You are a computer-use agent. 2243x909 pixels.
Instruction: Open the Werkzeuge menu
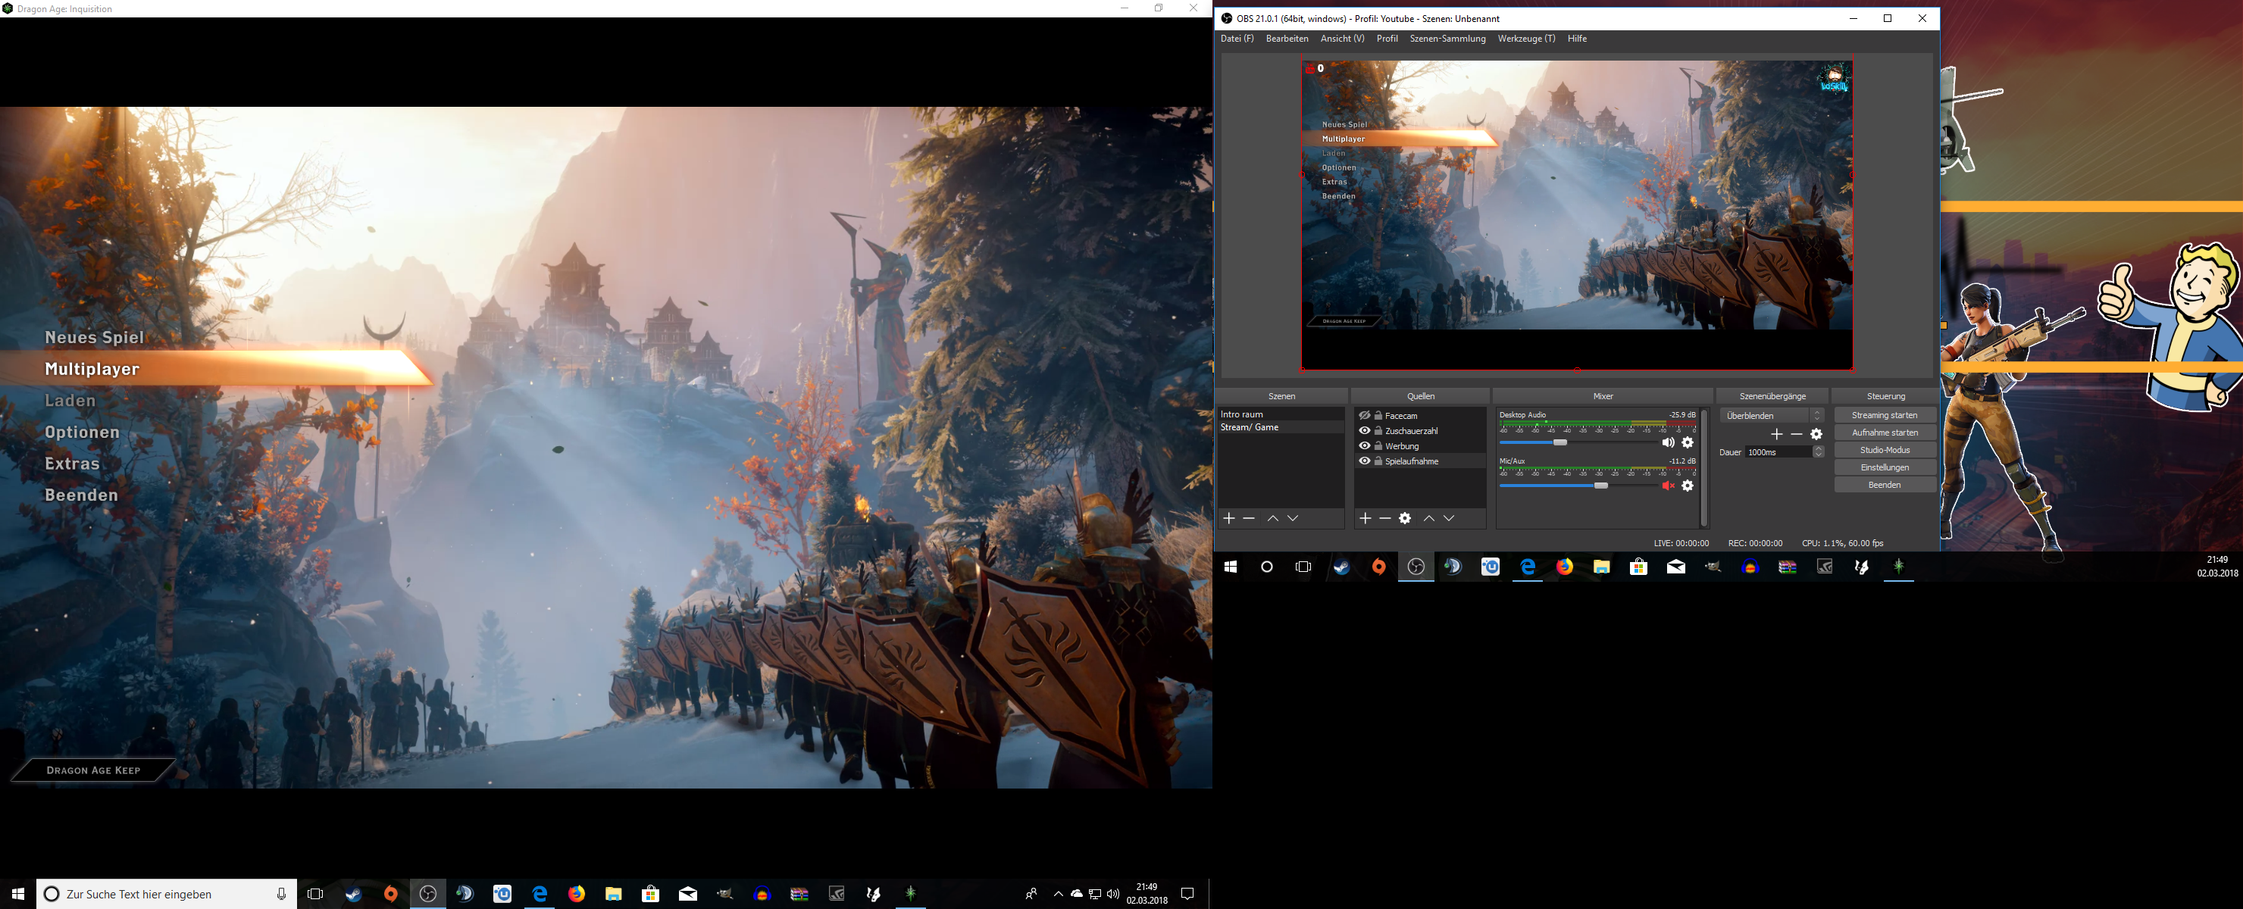click(1525, 39)
